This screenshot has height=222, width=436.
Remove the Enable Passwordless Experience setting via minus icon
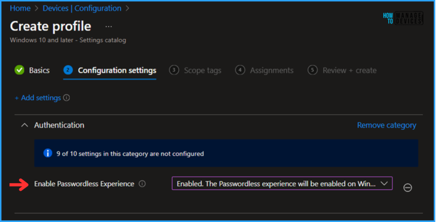point(407,187)
